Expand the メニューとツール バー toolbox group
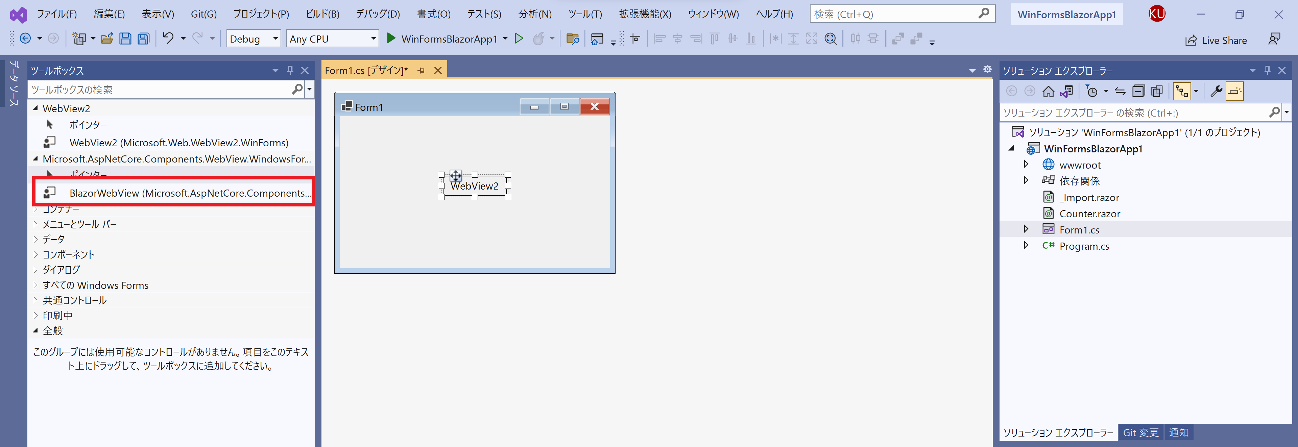This screenshot has width=1298, height=447. (35, 224)
